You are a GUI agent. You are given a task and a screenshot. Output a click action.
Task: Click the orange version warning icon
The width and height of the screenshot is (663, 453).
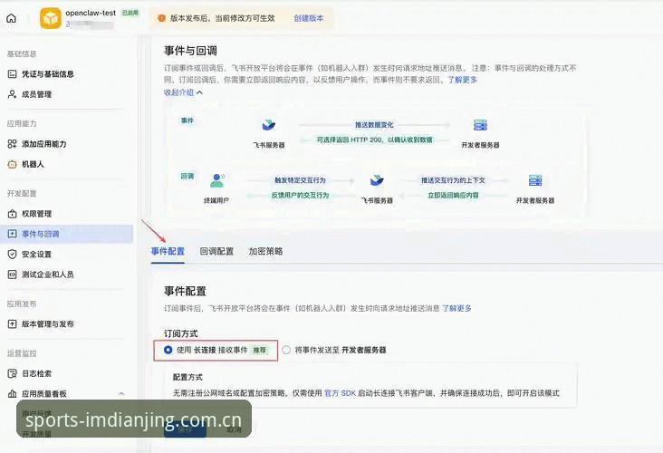[161, 18]
